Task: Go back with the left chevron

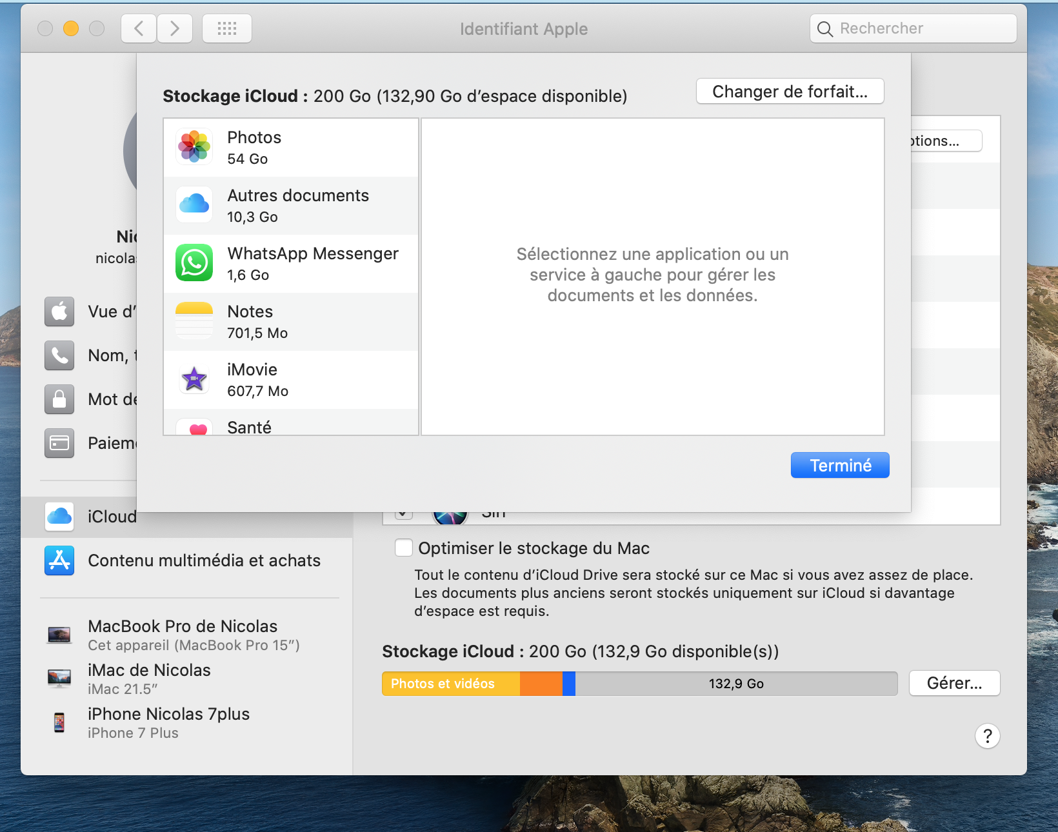Action: point(139,28)
